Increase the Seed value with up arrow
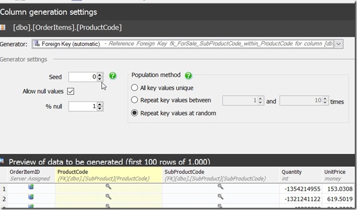Image resolution: width=357 pixels, height=210 pixels. coord(100,75)
